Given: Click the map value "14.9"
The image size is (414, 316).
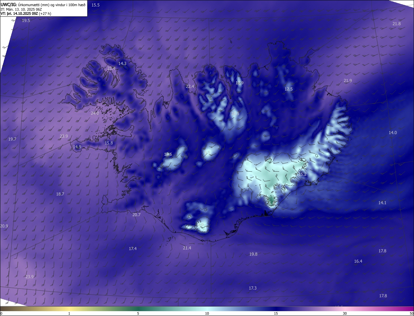Looking at the screenshot, I should coord(77,147).
